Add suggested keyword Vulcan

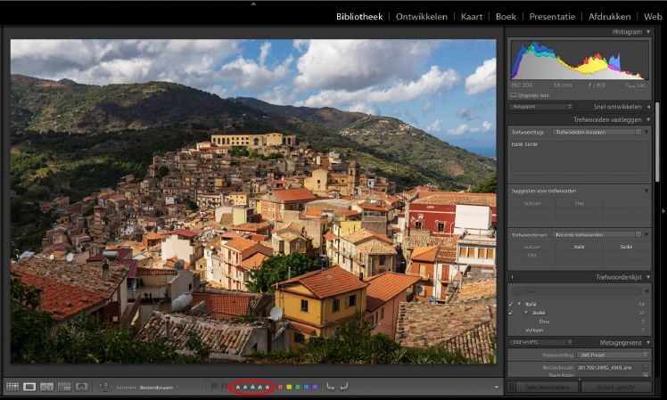click(x=532, y=204)
